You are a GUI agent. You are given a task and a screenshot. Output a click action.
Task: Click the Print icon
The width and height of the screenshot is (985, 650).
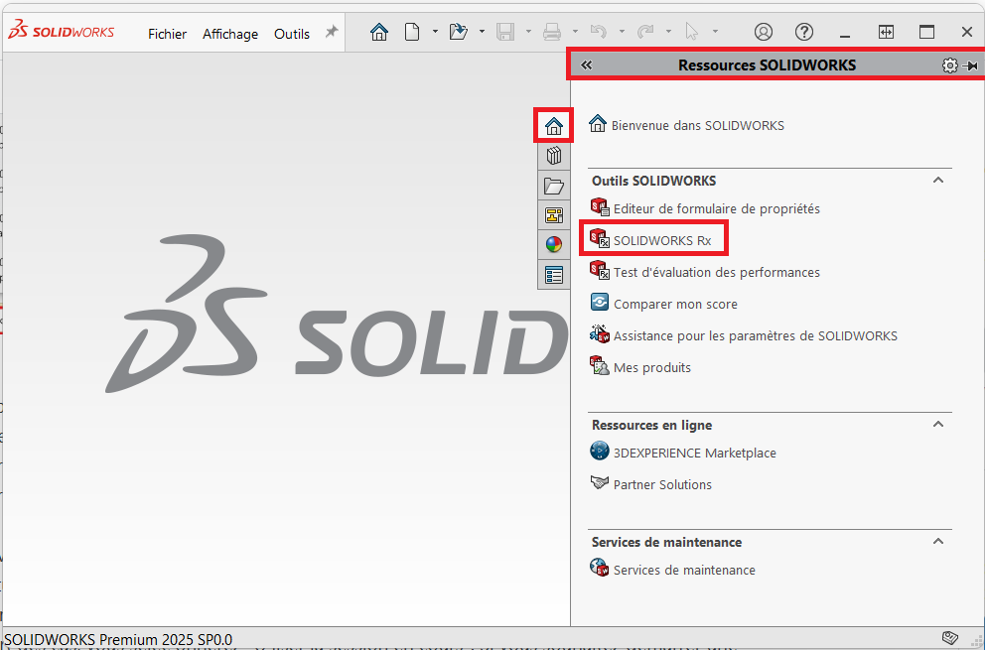pyautogui.click(x=551, y=32)
